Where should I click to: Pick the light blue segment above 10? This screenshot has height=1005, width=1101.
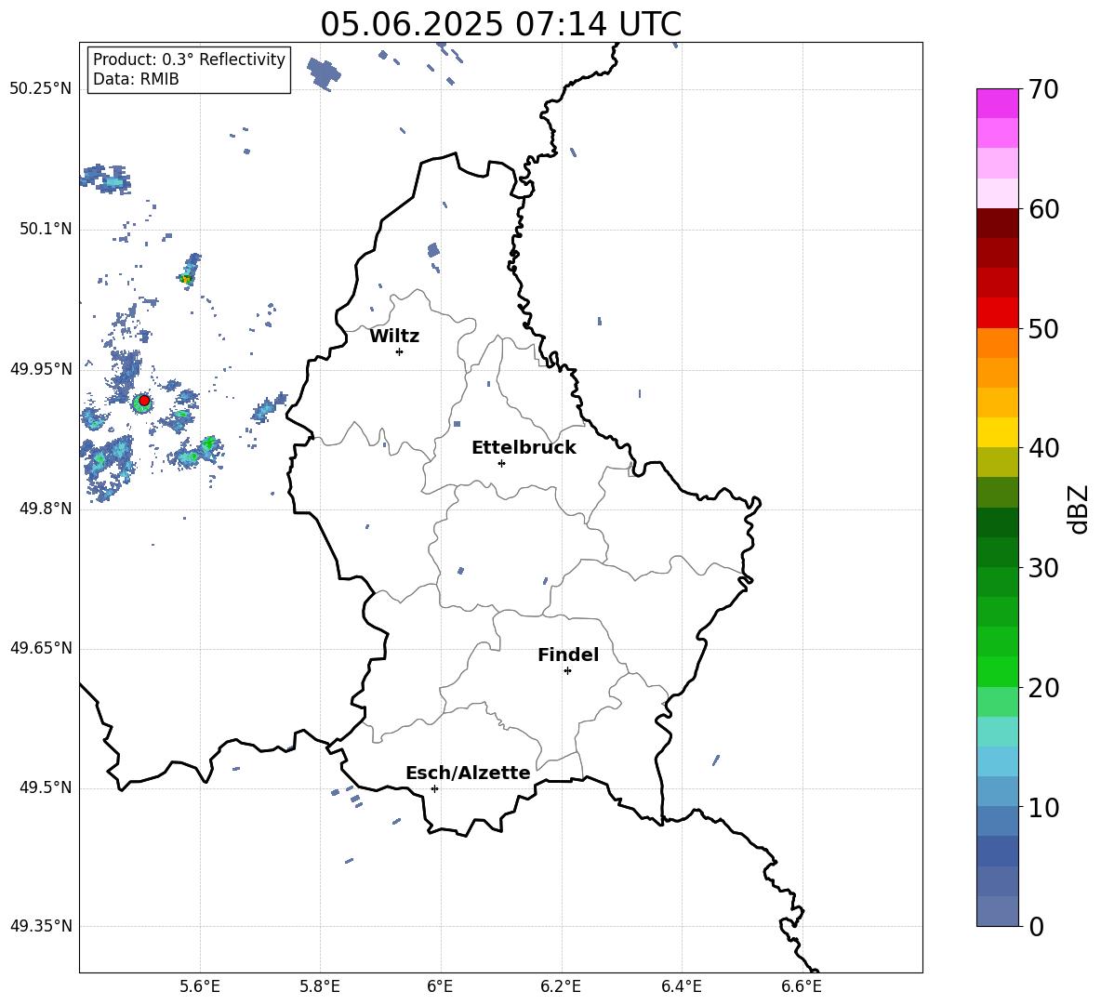pyautogui.click(x=998, y=791)
